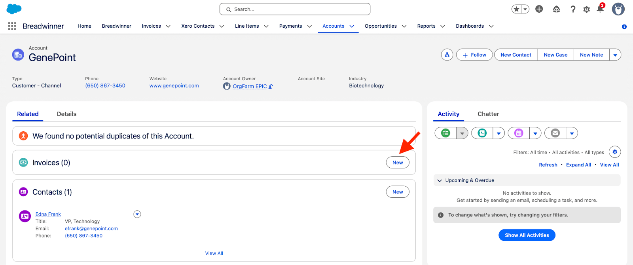Expand the Payments nav chevron
This screenshot has height=265, width=633.
(309, 26)
